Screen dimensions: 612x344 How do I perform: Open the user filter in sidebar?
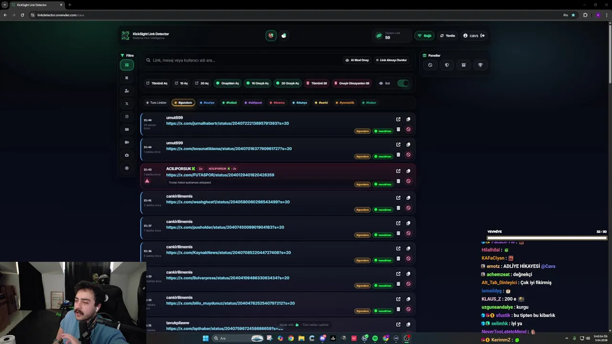pyautogui.click(x=127, y=91)
